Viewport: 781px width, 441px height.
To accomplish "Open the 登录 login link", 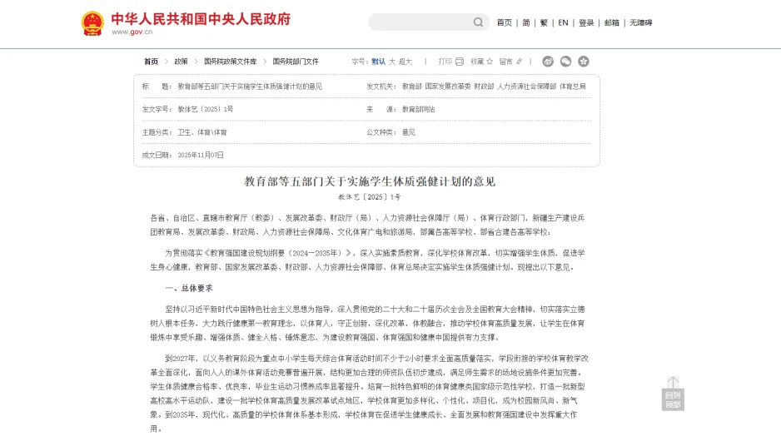I will [x=586, y=23].
